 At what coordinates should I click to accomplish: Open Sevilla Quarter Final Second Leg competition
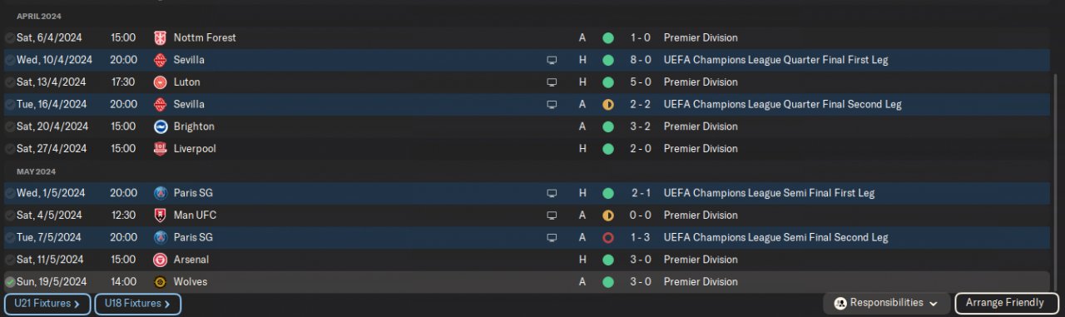click(783, 104)
